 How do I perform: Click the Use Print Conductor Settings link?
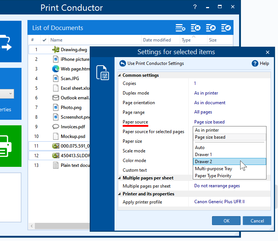(155, 63)
